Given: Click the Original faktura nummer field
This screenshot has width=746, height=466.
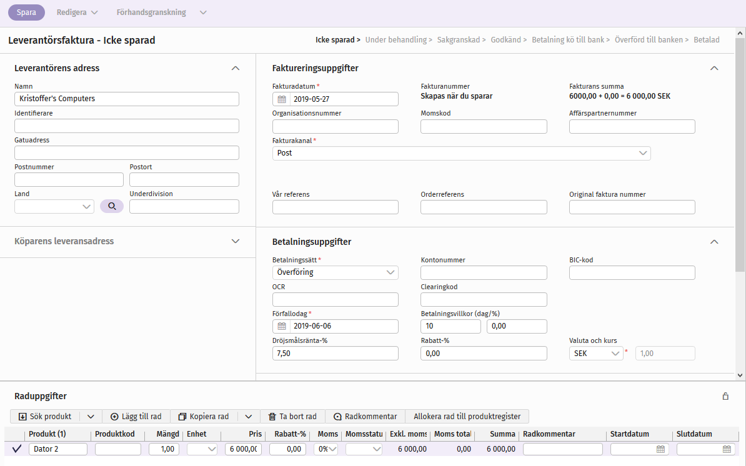Looking at the screenshot, I should (632, 207).
